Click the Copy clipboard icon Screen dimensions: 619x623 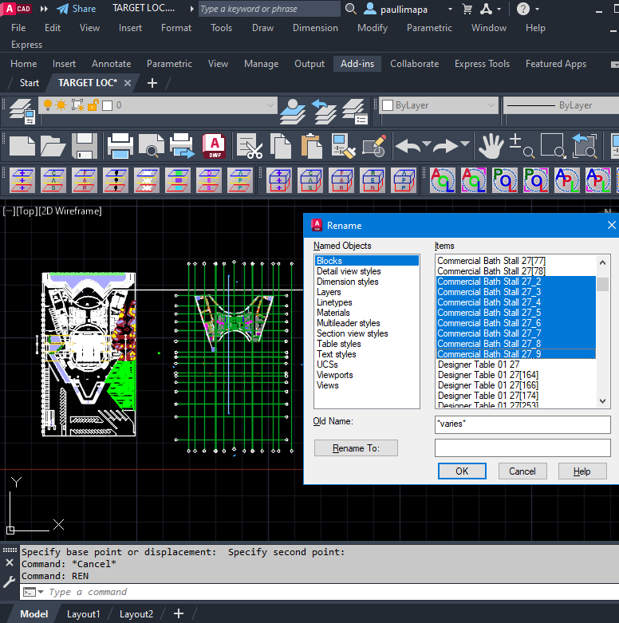(x=281, y=146)
